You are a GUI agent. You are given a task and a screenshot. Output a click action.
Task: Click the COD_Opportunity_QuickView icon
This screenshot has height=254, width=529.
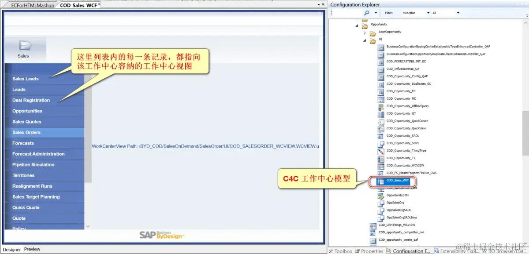point(381,128)
